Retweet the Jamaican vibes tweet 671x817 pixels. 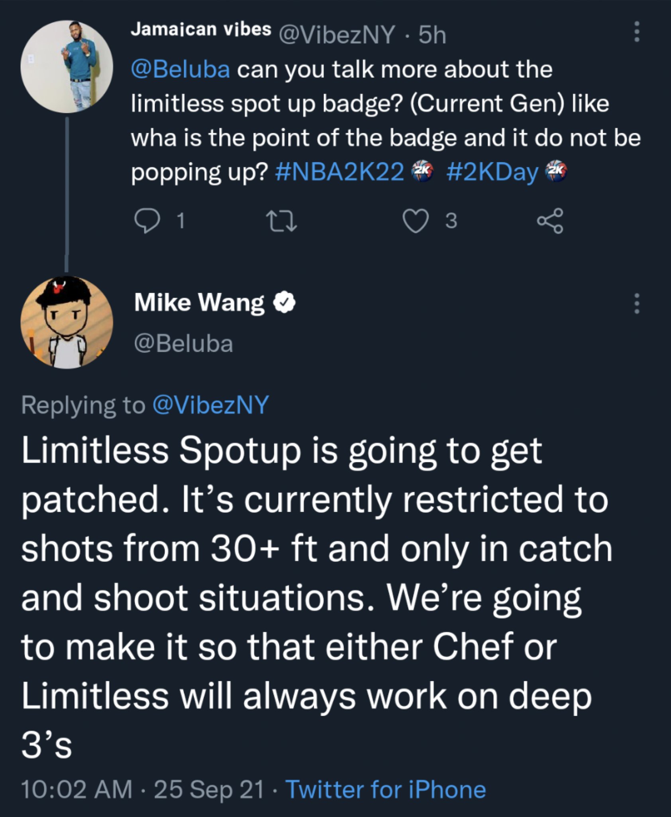coord(282,221)
